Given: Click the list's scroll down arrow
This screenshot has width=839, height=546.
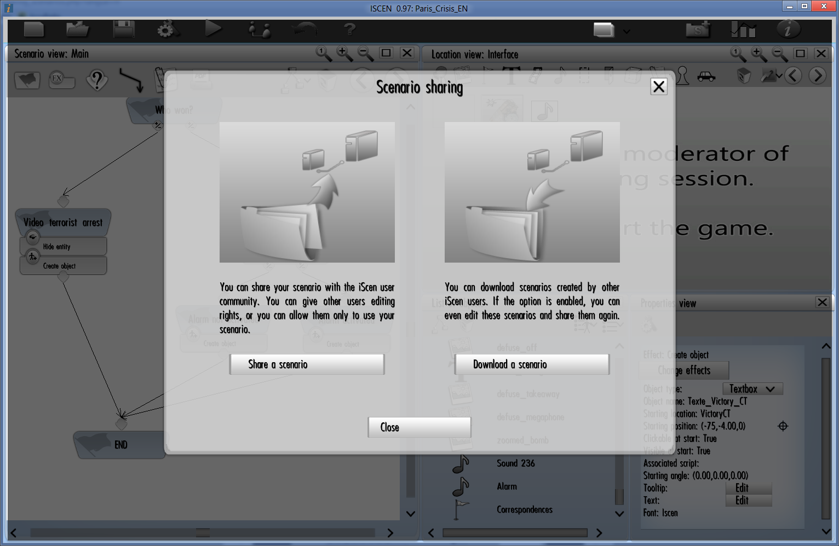Looking at the screenshot, I should [619, 514].
